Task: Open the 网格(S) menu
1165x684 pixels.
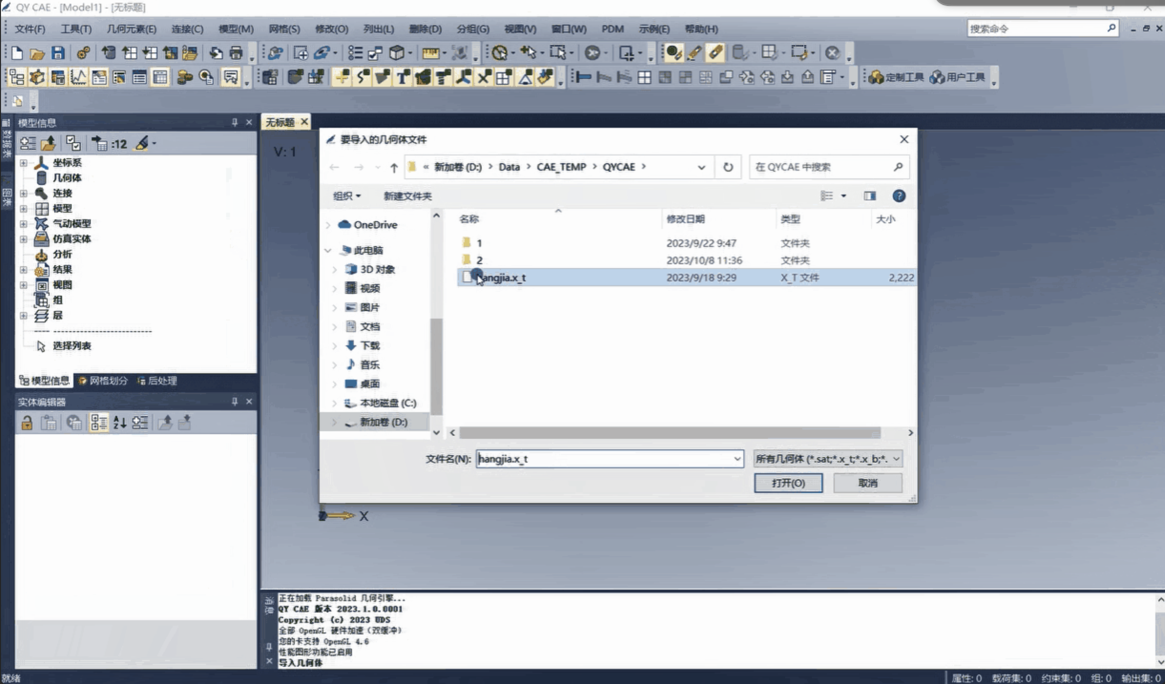Action: click(284, 29)
